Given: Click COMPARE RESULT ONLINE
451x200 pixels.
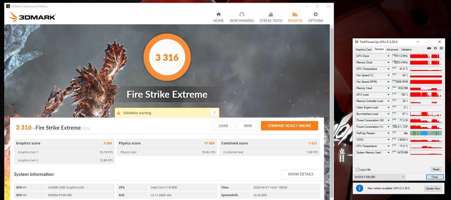Looking at the screenshot, I should [x=289, y=126].
